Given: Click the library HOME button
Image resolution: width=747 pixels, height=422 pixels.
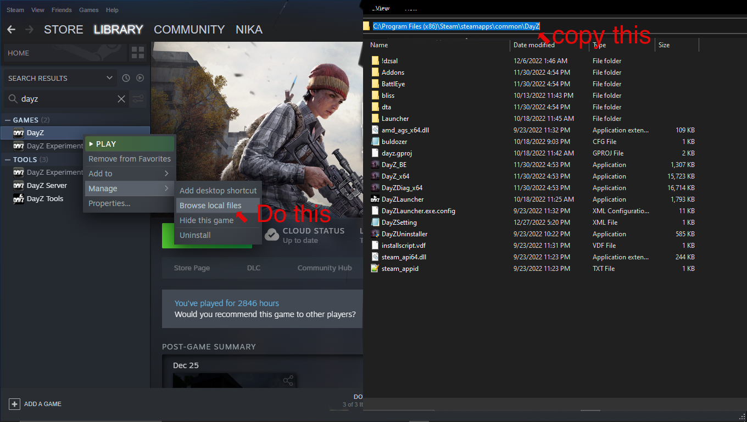Looking at the screenshot, I should tap(65, 53).
